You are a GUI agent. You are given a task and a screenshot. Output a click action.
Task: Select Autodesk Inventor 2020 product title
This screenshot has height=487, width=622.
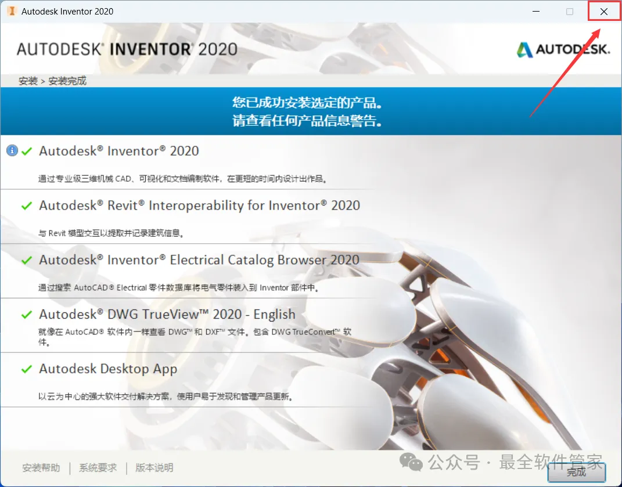click(119, 151)
